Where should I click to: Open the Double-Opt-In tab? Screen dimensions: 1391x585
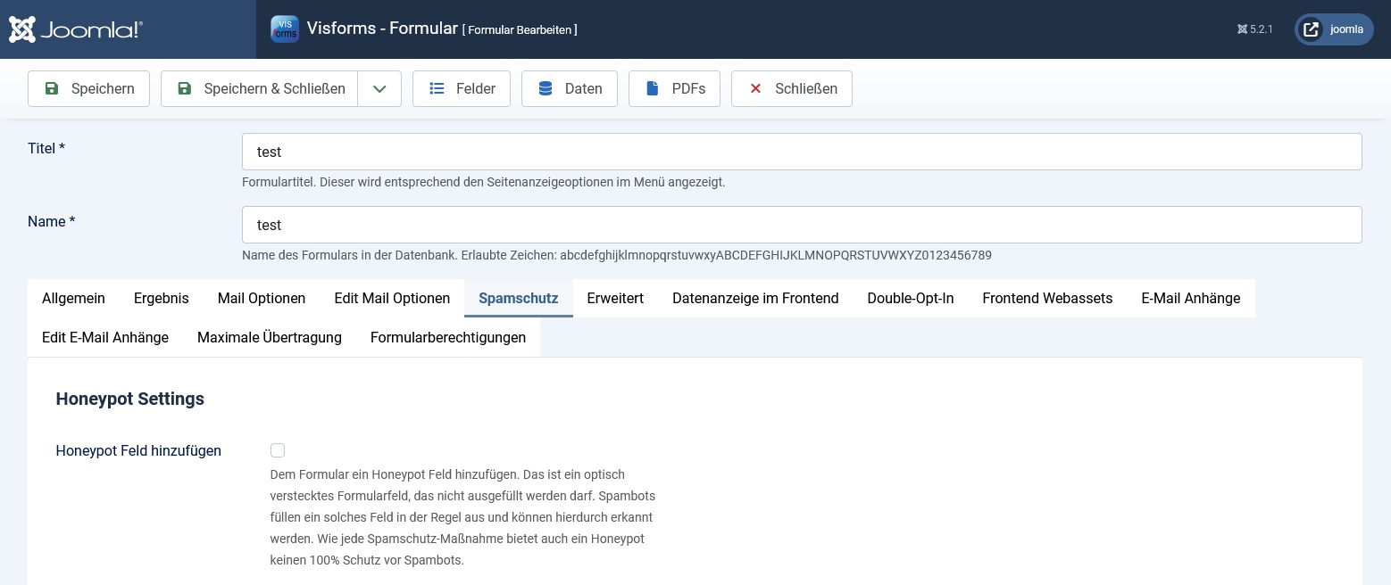tap(911, 298)
